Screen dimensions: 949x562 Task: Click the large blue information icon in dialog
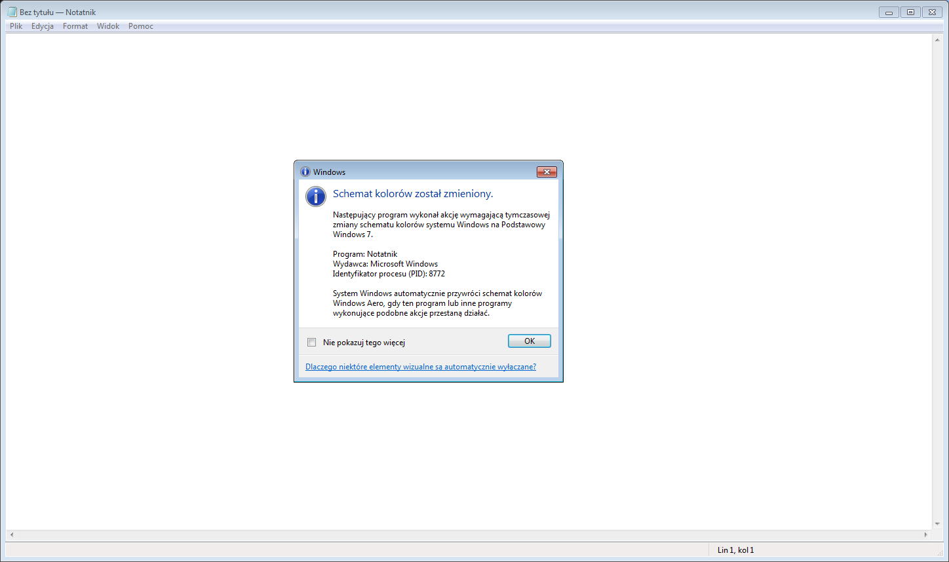316,196
